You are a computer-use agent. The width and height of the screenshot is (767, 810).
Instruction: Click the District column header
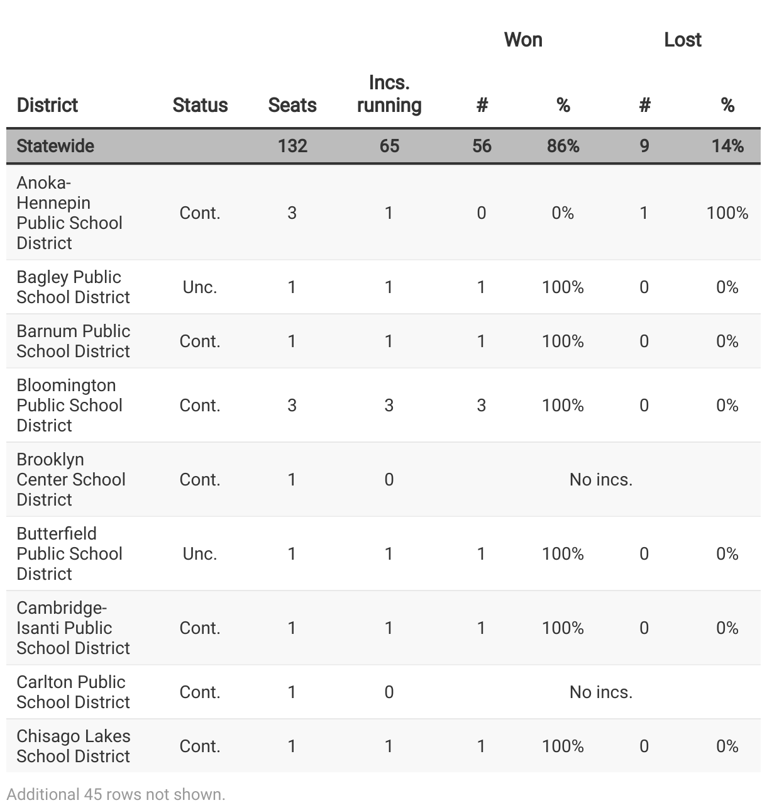click(47, 105)
